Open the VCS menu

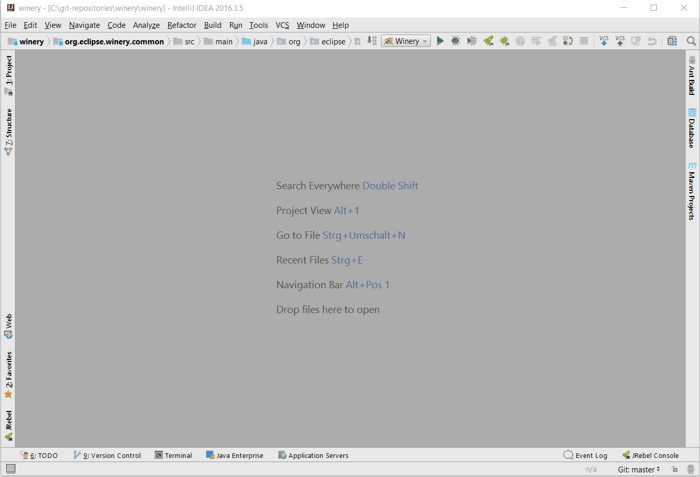point(282,25)
